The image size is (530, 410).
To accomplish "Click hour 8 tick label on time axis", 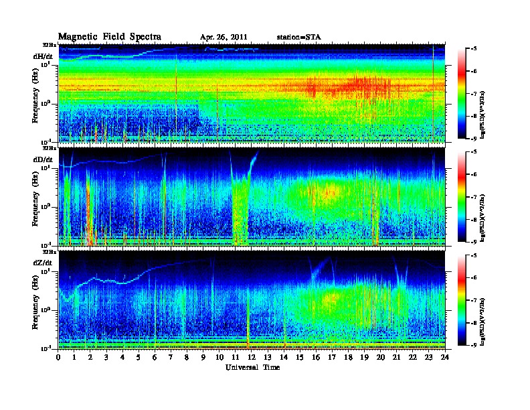I will tap(187, 357).
